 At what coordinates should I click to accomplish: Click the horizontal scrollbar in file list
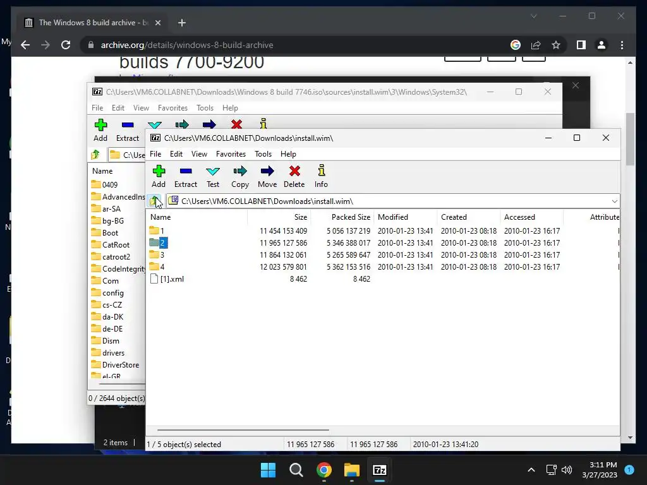coord(243,429)
